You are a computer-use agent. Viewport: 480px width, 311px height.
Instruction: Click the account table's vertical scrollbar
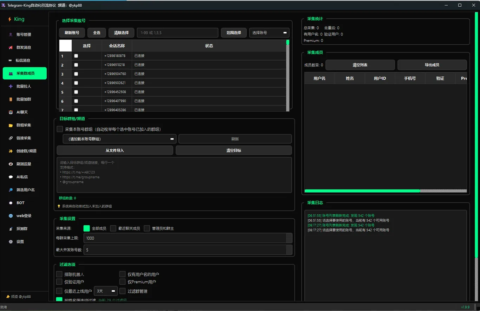(288, 76)
